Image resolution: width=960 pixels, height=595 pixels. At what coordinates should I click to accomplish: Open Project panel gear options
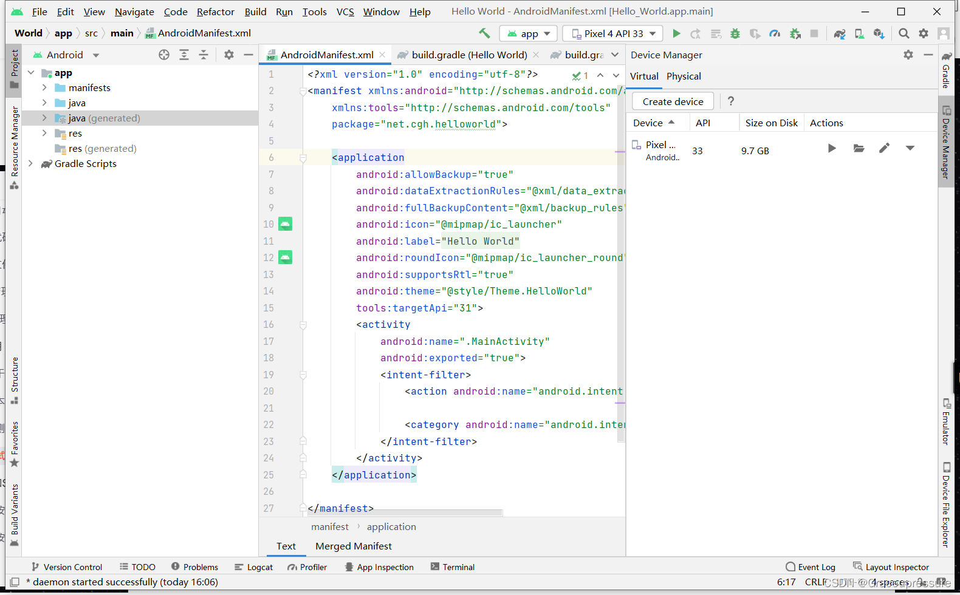click(229, 55)
